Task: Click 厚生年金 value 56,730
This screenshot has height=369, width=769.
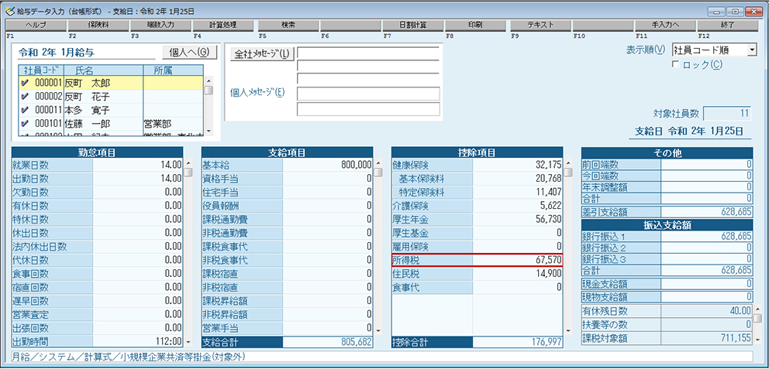Action: point(518,219)
